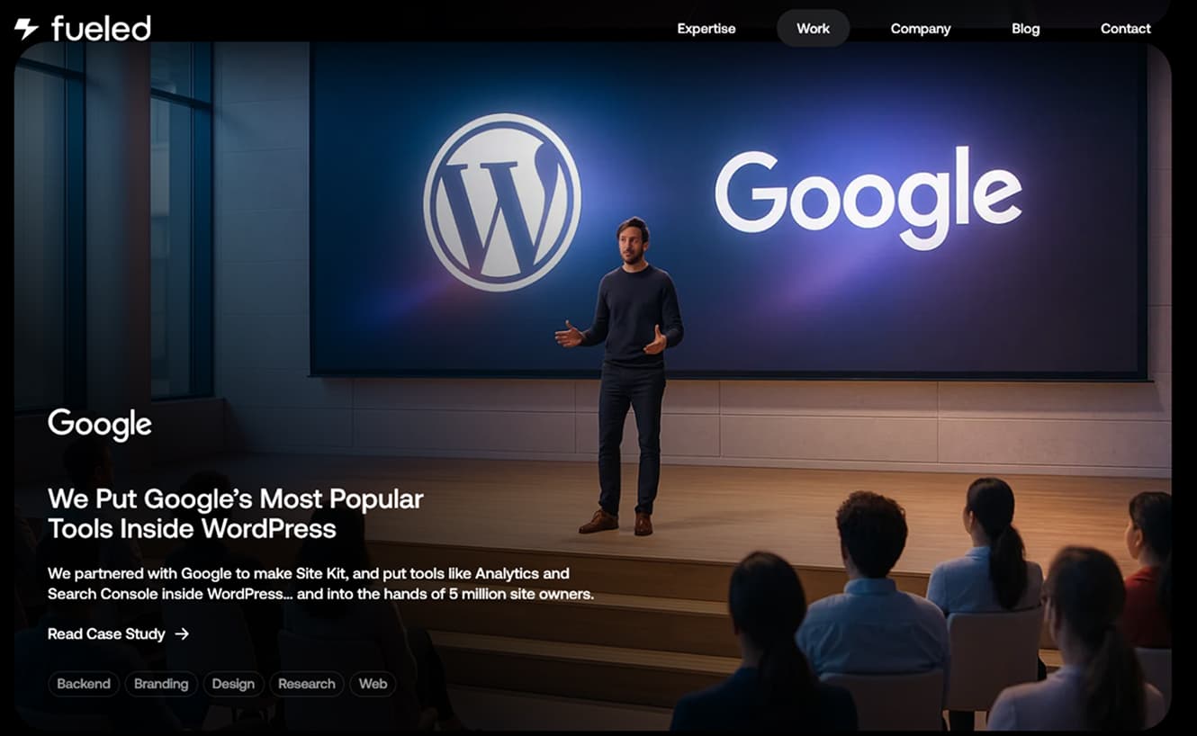
Task: Click the Fueled lightning bolt icon
Action: 26,29
